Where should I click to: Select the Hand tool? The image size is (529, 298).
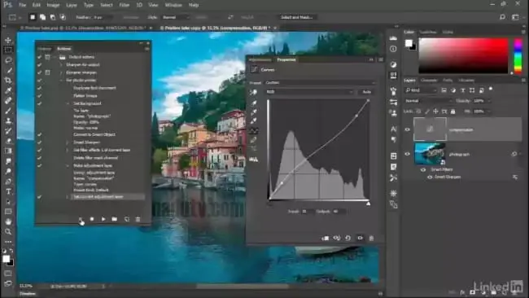(8, 221)
